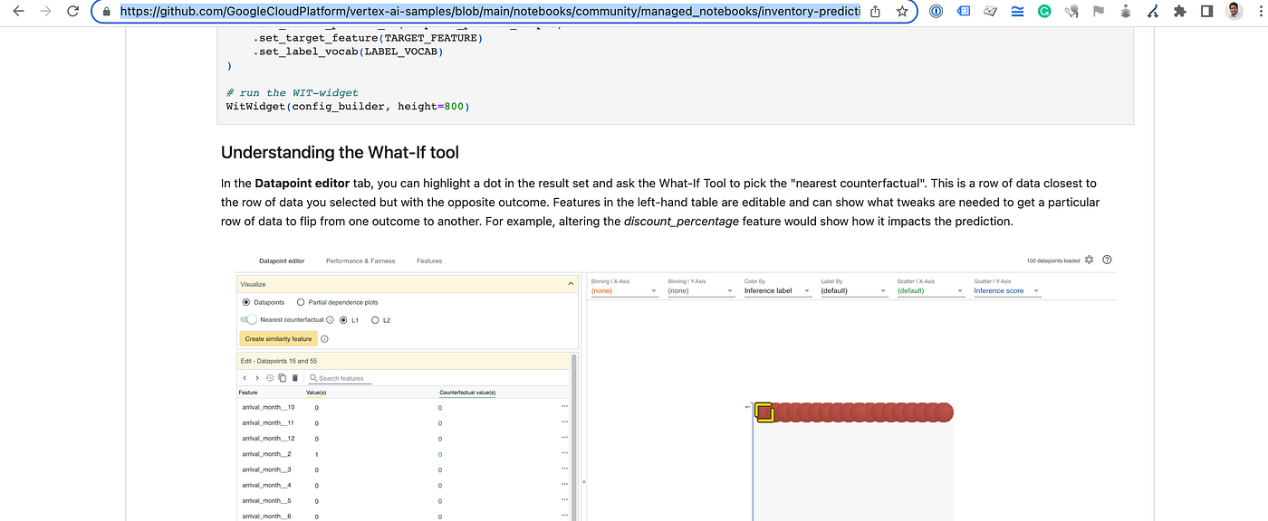1268x521 pixels.
Task: Reload the current GitHub page
Action: coord(72,11)
